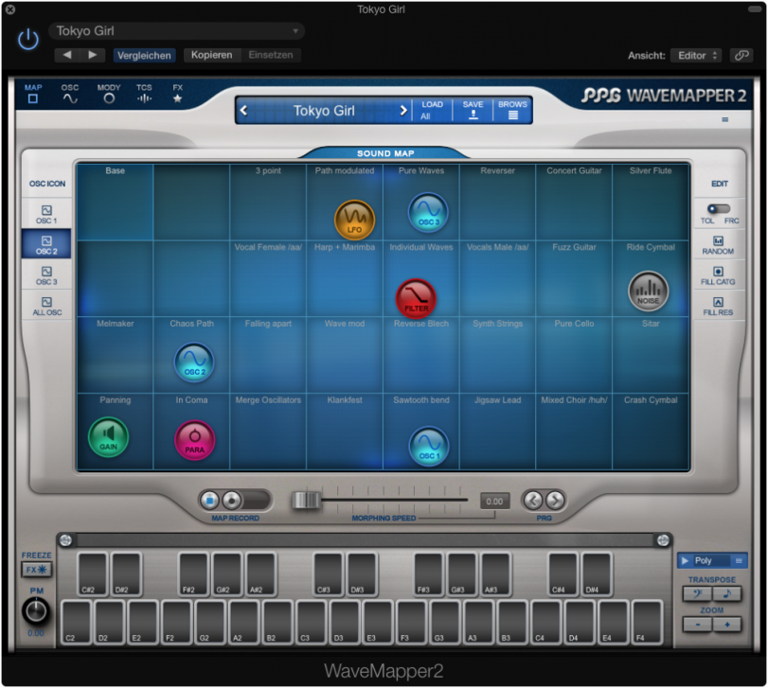Click the link icon next to Editor
Viewport: 768px width, 688px height.
[741, 55]
